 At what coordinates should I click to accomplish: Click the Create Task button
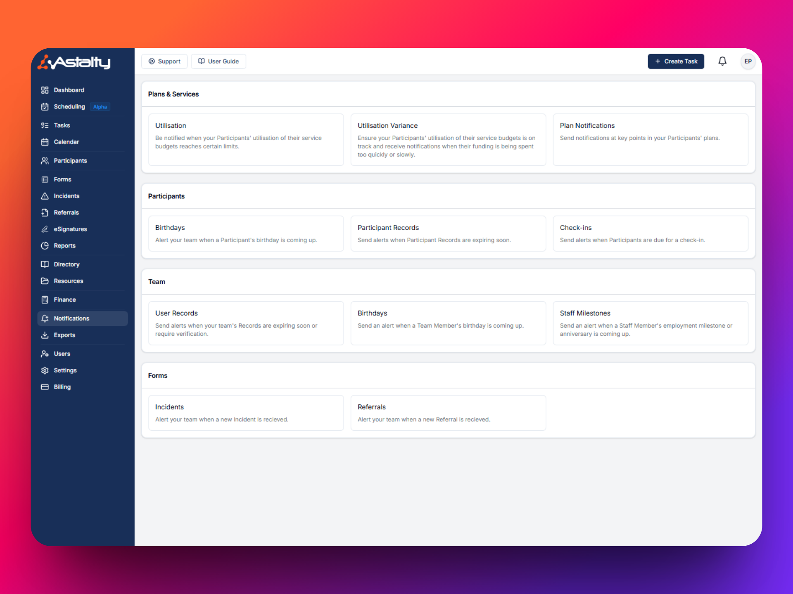coord(676,61)
